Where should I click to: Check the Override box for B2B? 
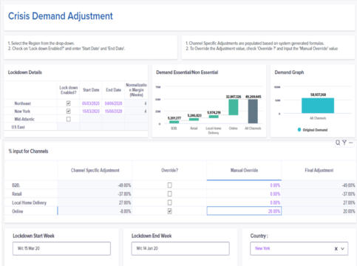[169, 185]
